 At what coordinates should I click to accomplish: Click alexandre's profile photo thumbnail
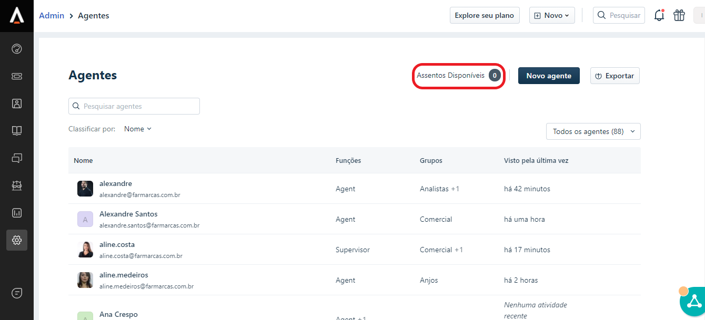[85, 189]
